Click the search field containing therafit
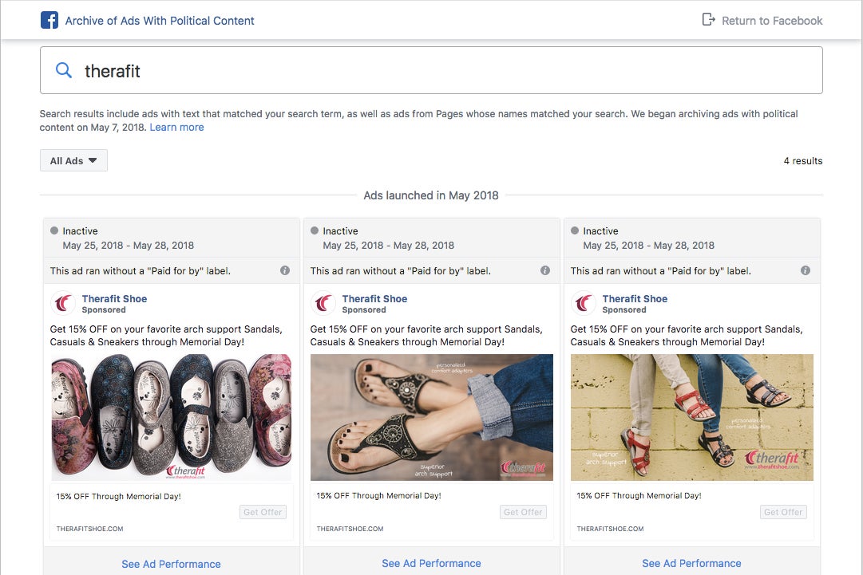 pyautogui.click(x=431, y=70)
